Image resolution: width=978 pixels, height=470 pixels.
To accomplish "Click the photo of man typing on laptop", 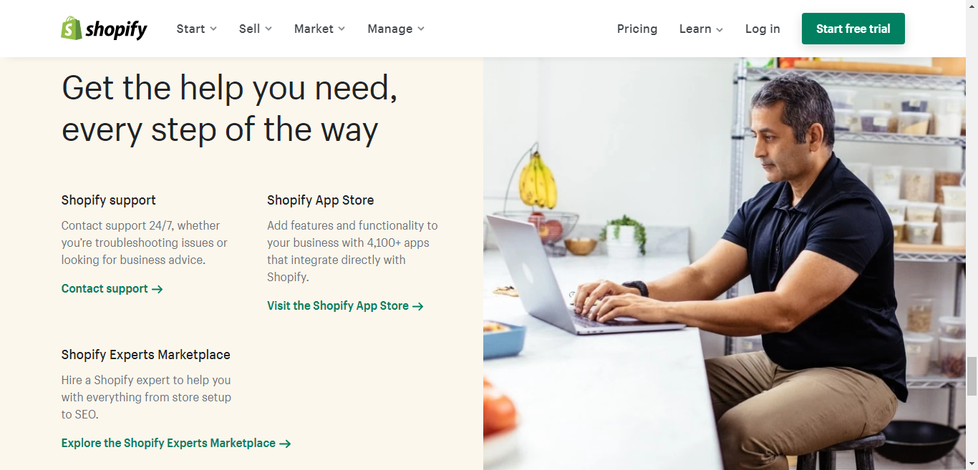I will (725, 263).
